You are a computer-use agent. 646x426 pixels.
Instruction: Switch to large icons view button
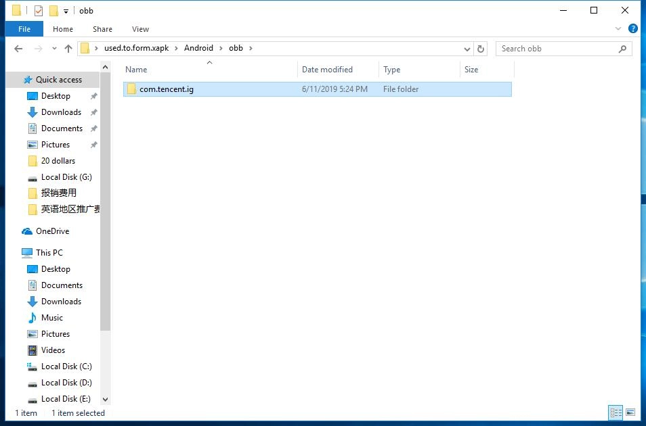pyautogui.click(x=630, y=412)
